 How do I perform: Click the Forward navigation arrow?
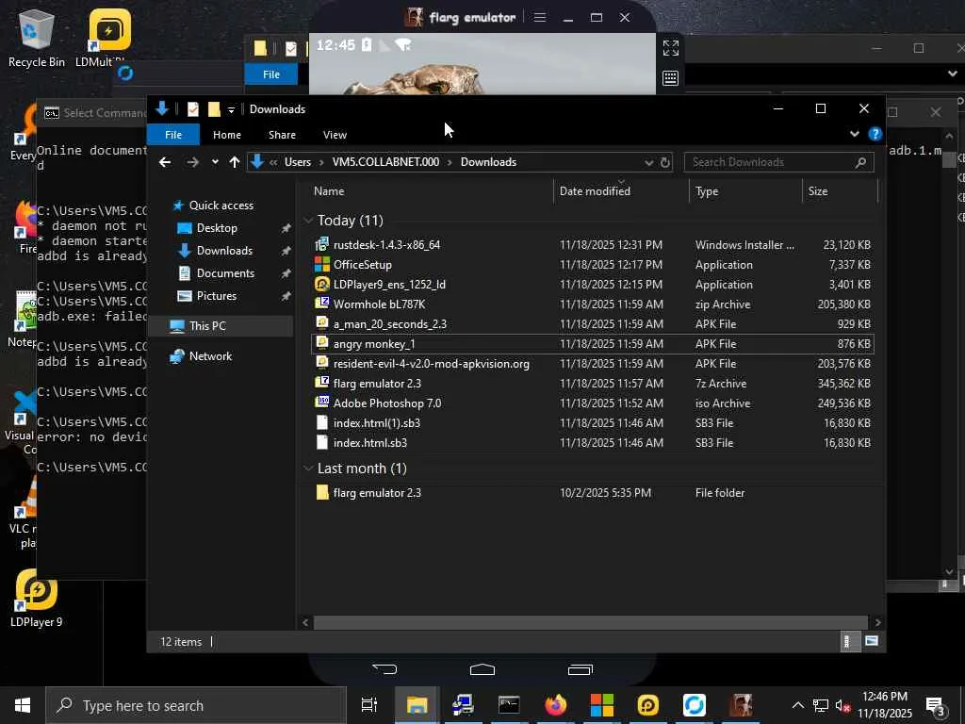[192, 162]
